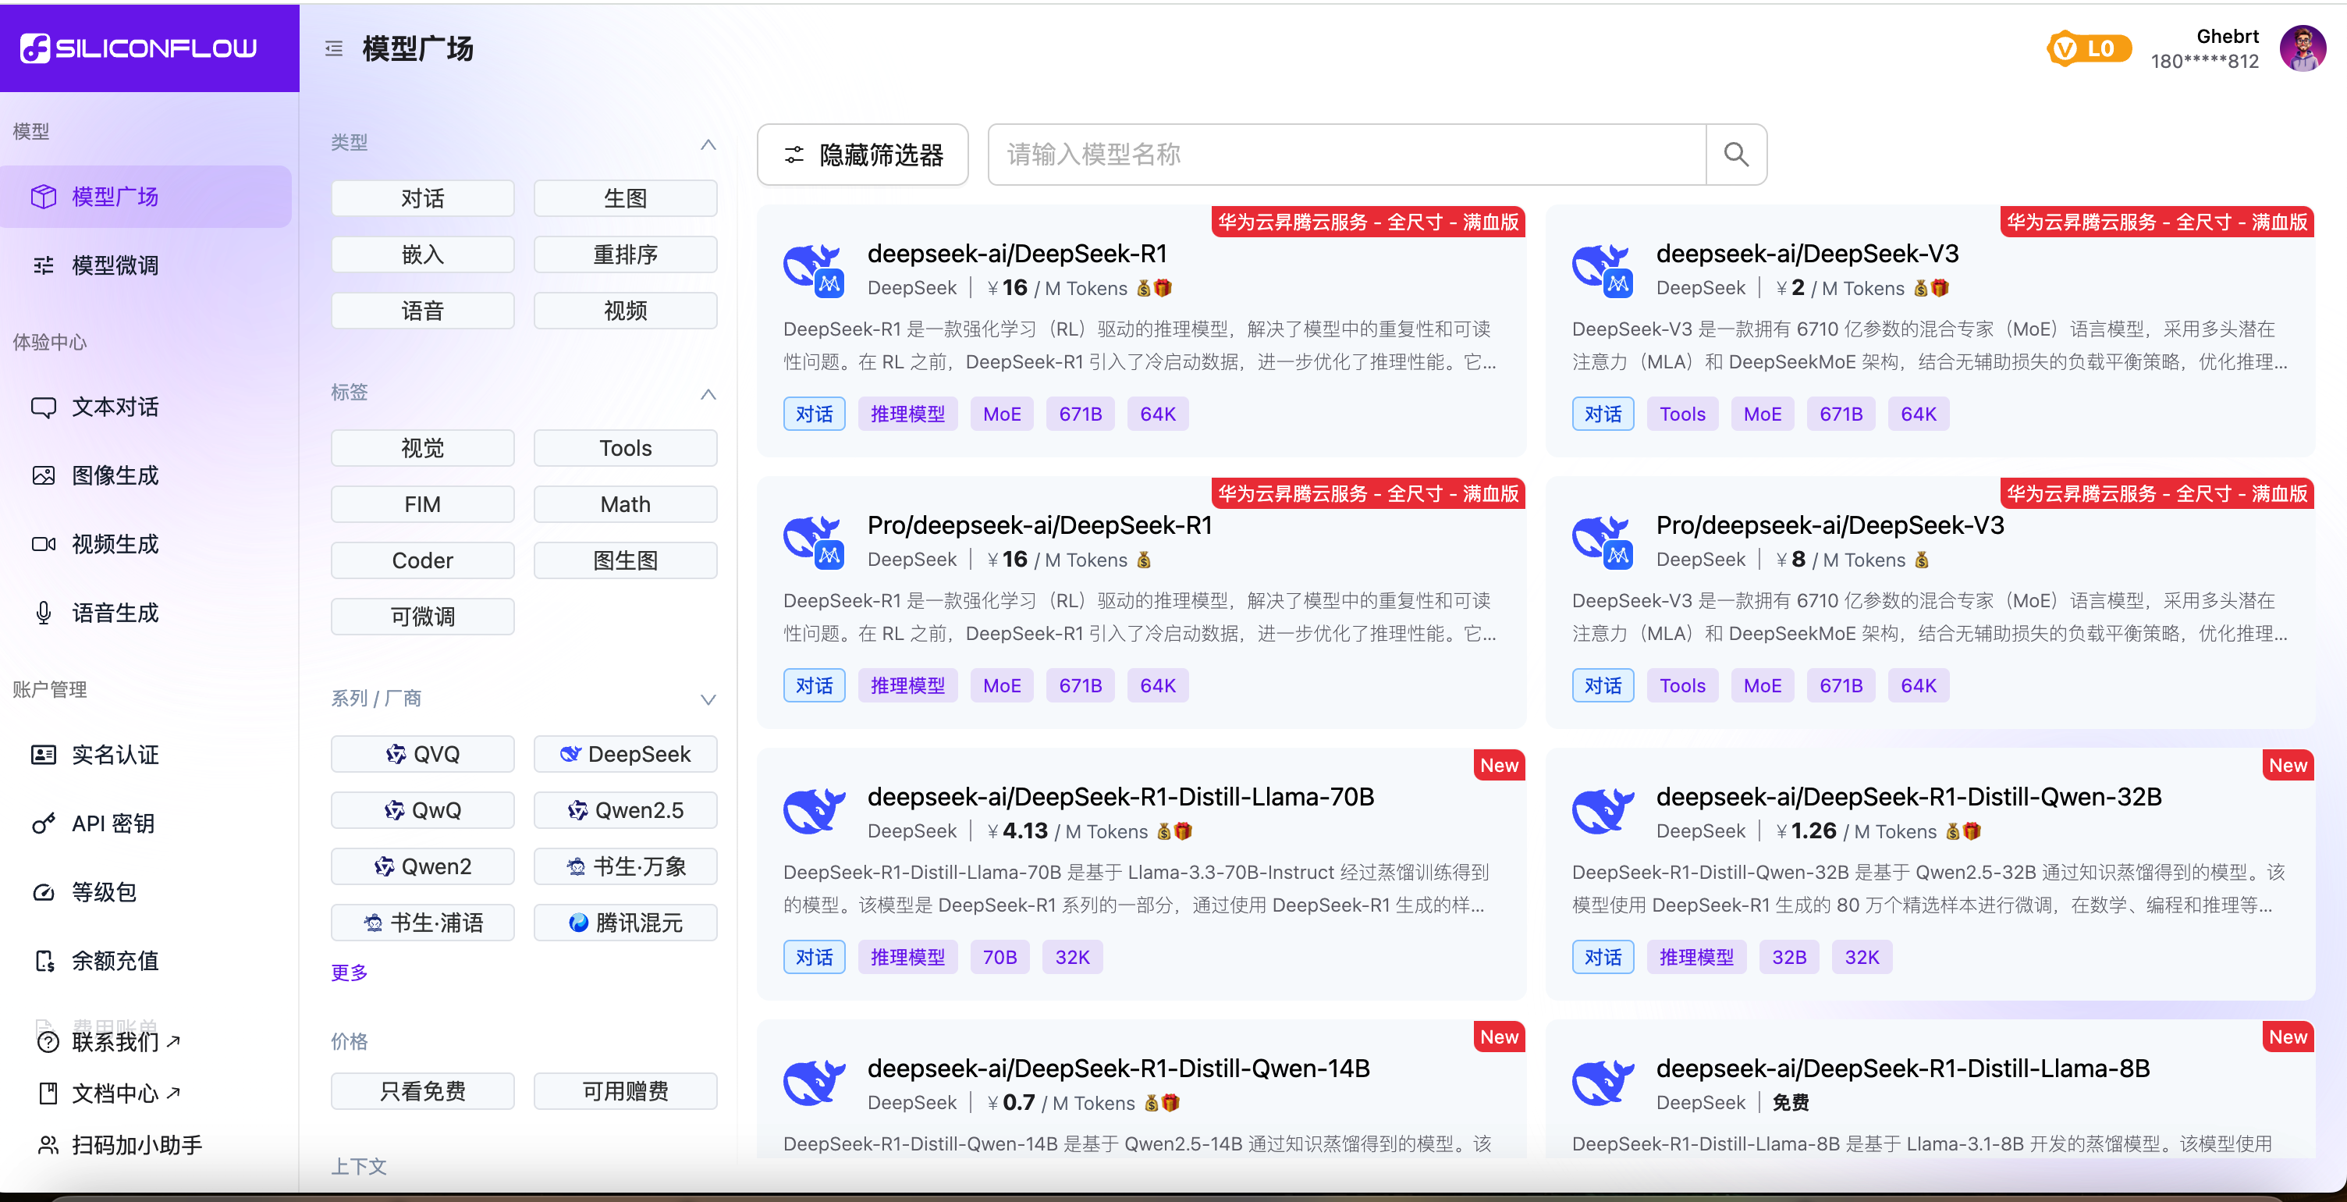Toggle the Tools tag filter
2347x1202 pixels.
625,448
